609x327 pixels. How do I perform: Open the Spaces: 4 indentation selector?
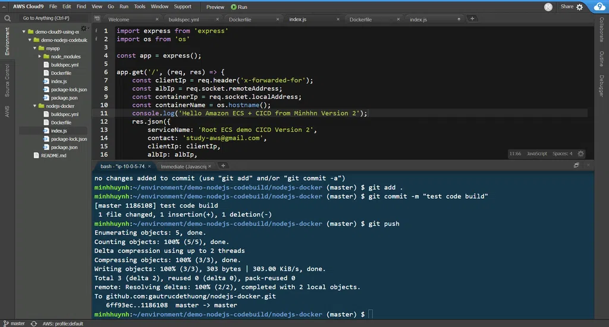point(563,154)
